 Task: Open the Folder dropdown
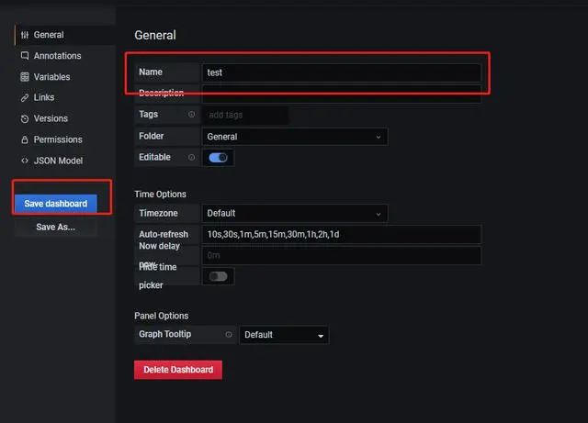[294, 137]
